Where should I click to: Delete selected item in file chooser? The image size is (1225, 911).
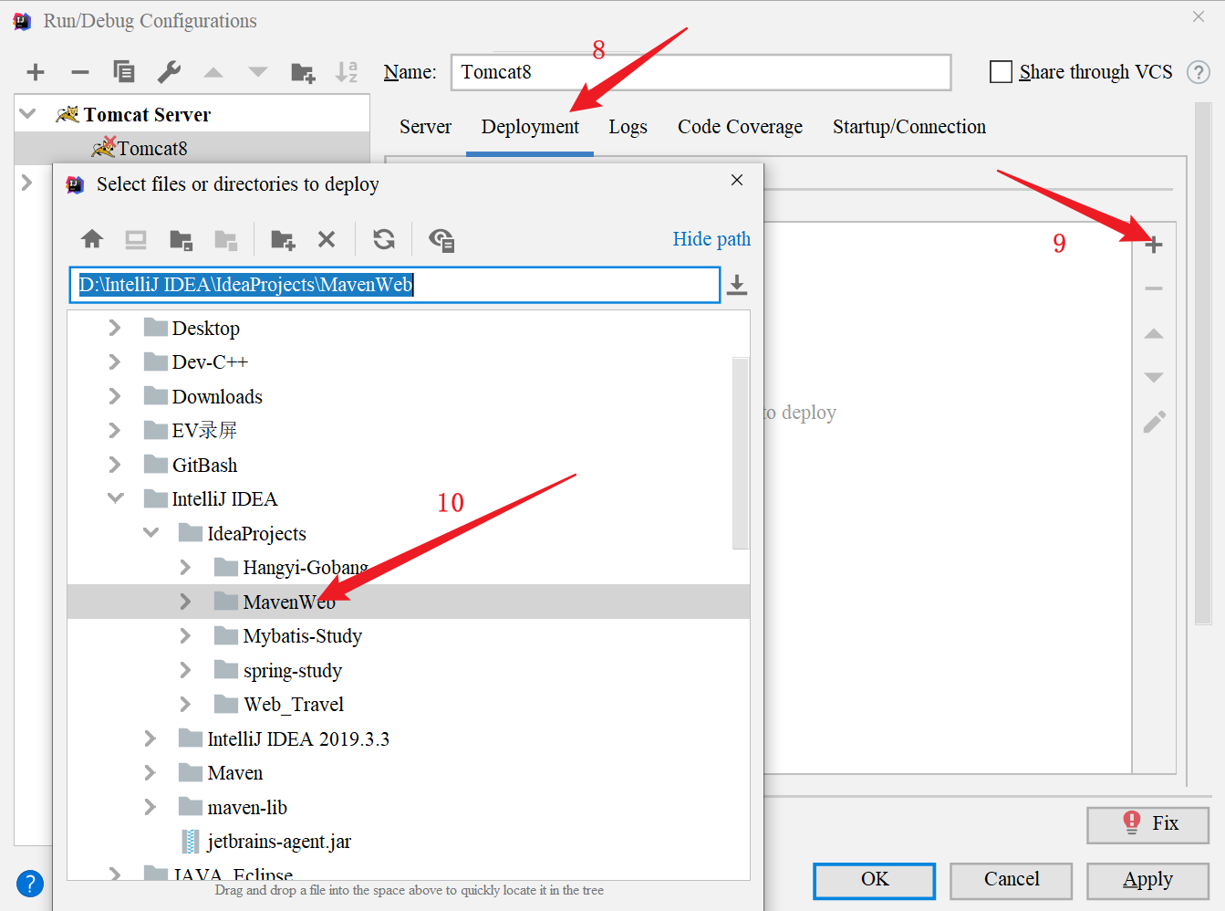tap(327, 239)
